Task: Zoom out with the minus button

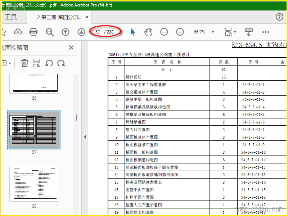Action: click(x=164, y=32)
